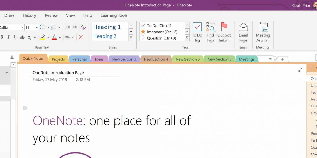317x158 pixels.
Task: Apply yellow text highlight color
Action: [x=42, y=37]
